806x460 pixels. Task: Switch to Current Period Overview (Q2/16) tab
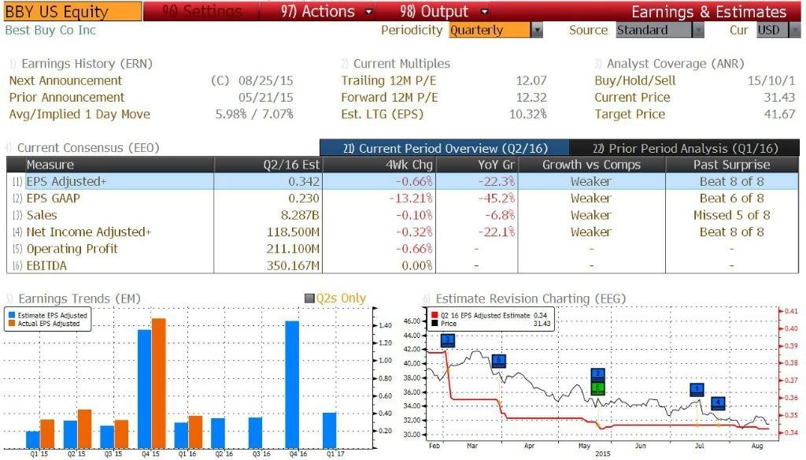[445, 148]
